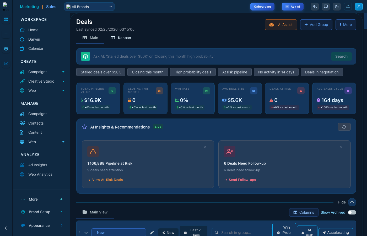Dismiss the Pipeline at Risk insight card

(x=205, y=147)
